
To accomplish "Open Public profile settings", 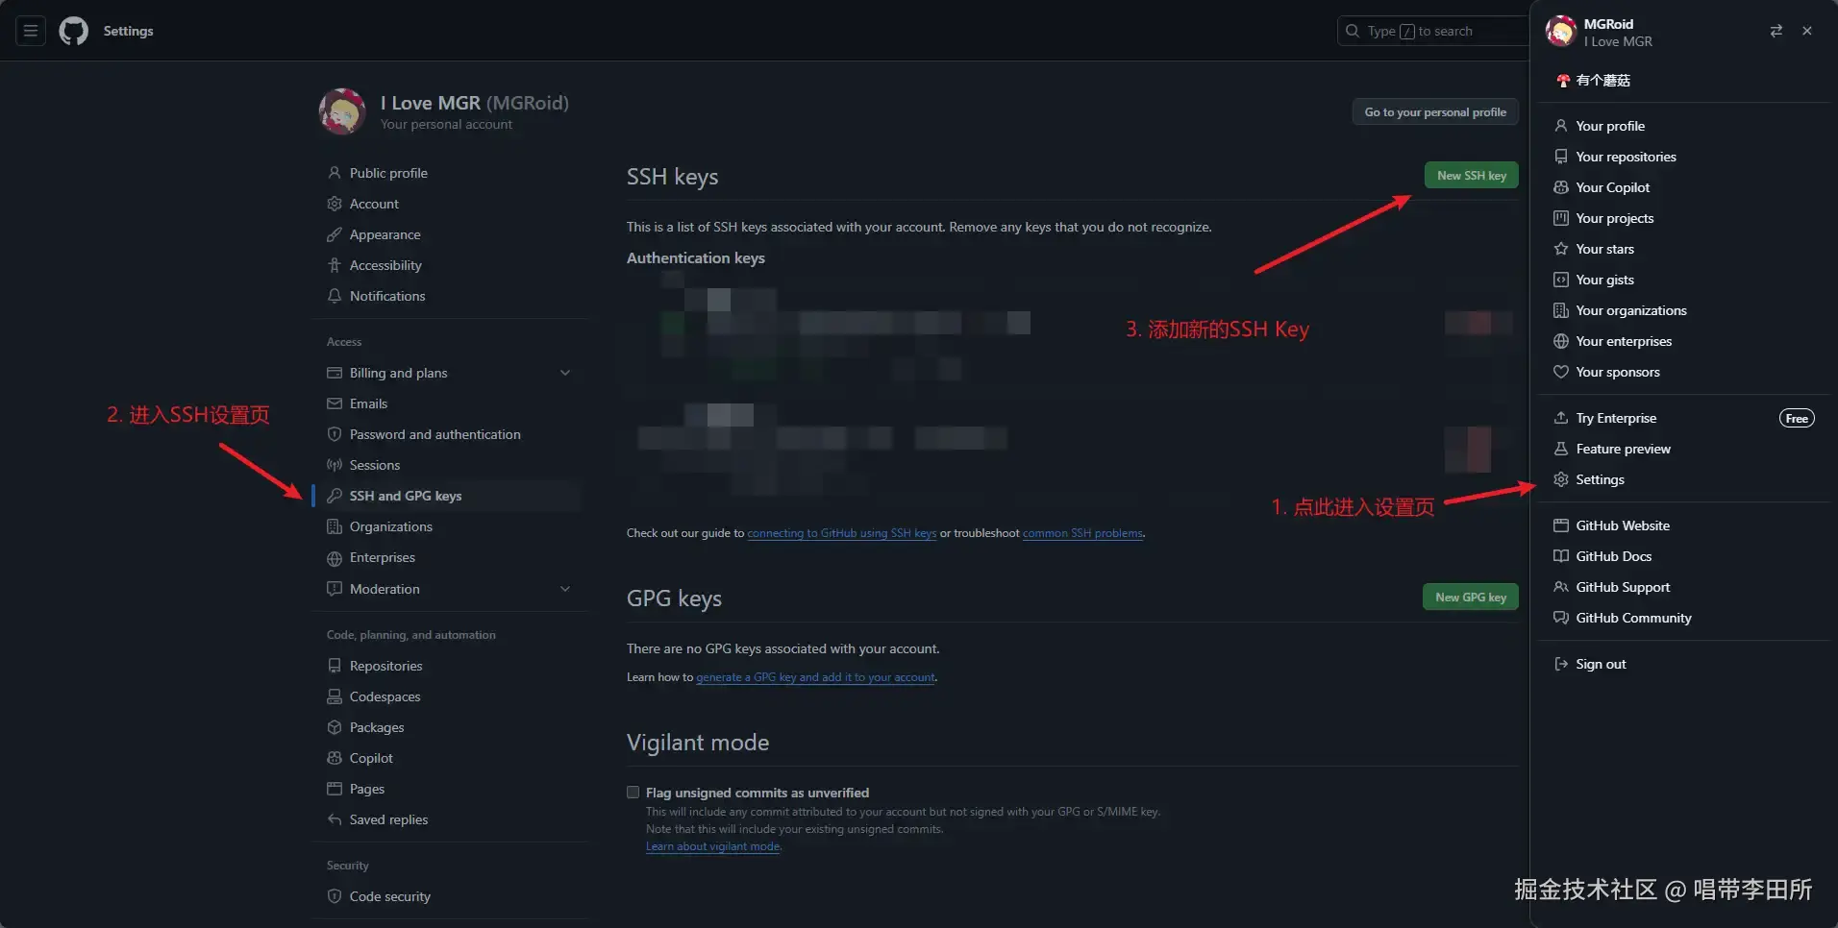I will tap(388, 173).
